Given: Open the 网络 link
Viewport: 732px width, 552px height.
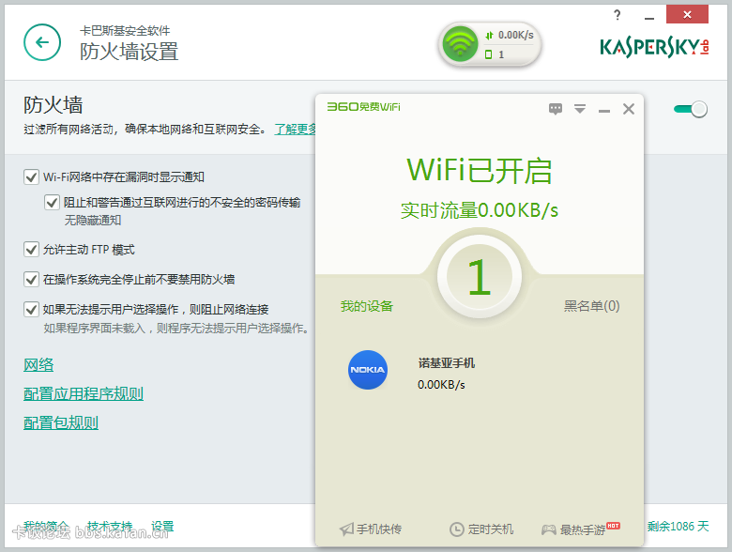Looking at the screenshot, I should (38, 365).
